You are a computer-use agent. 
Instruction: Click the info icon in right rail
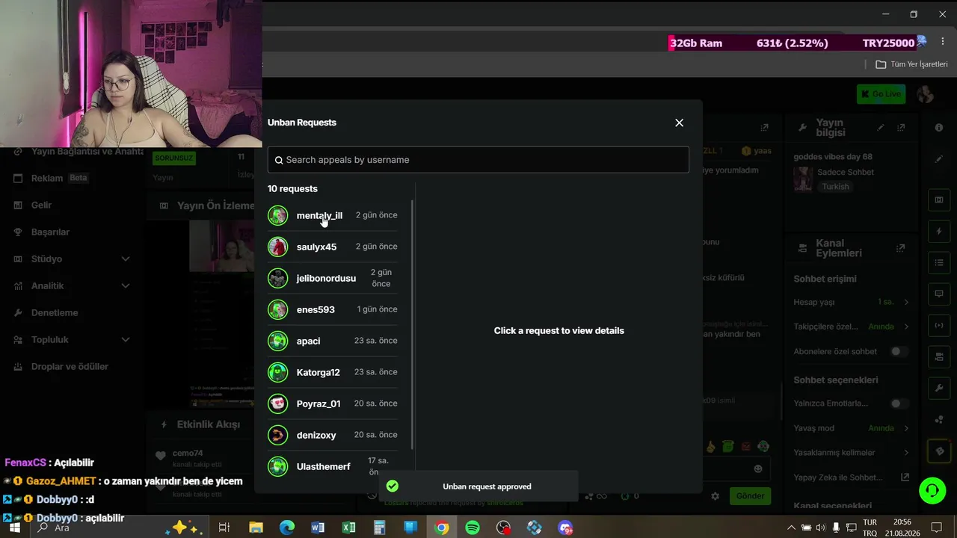(939, 128)
